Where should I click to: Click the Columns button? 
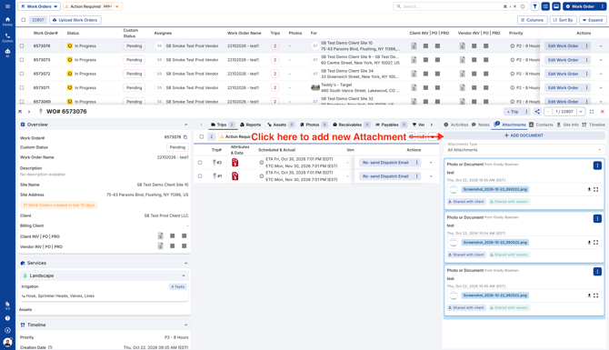pos(532,20)
